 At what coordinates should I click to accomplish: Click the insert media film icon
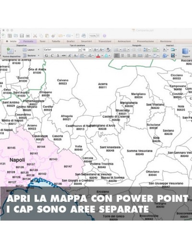click(173, 55)
